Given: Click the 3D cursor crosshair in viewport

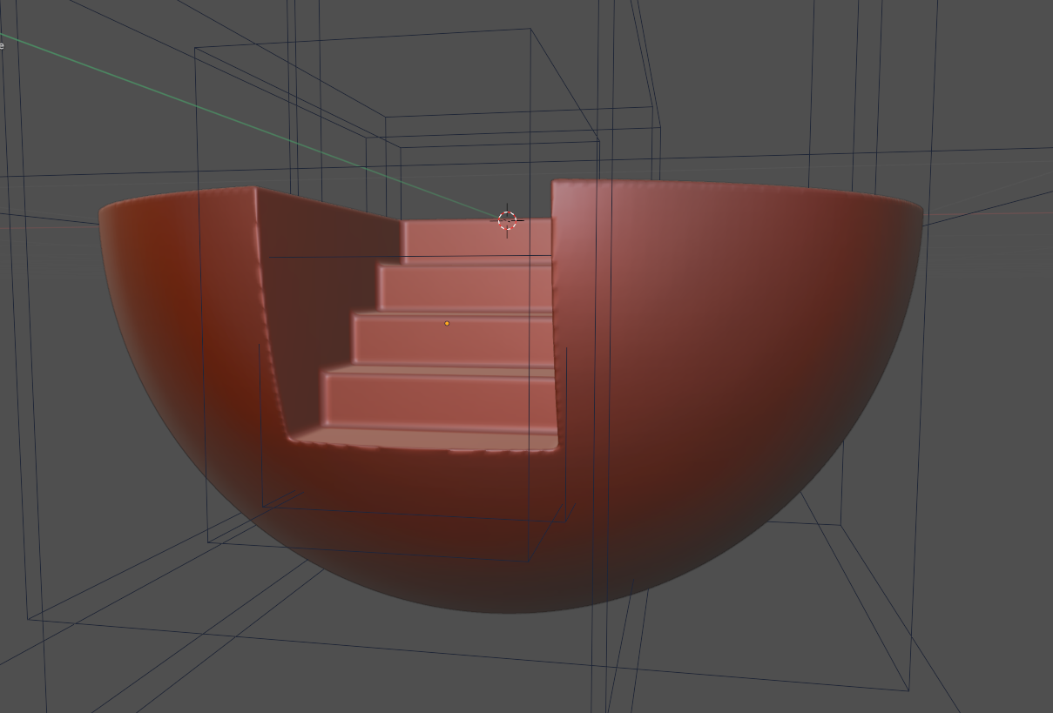Looking at the screenshot, I should (x=508, y=220).
